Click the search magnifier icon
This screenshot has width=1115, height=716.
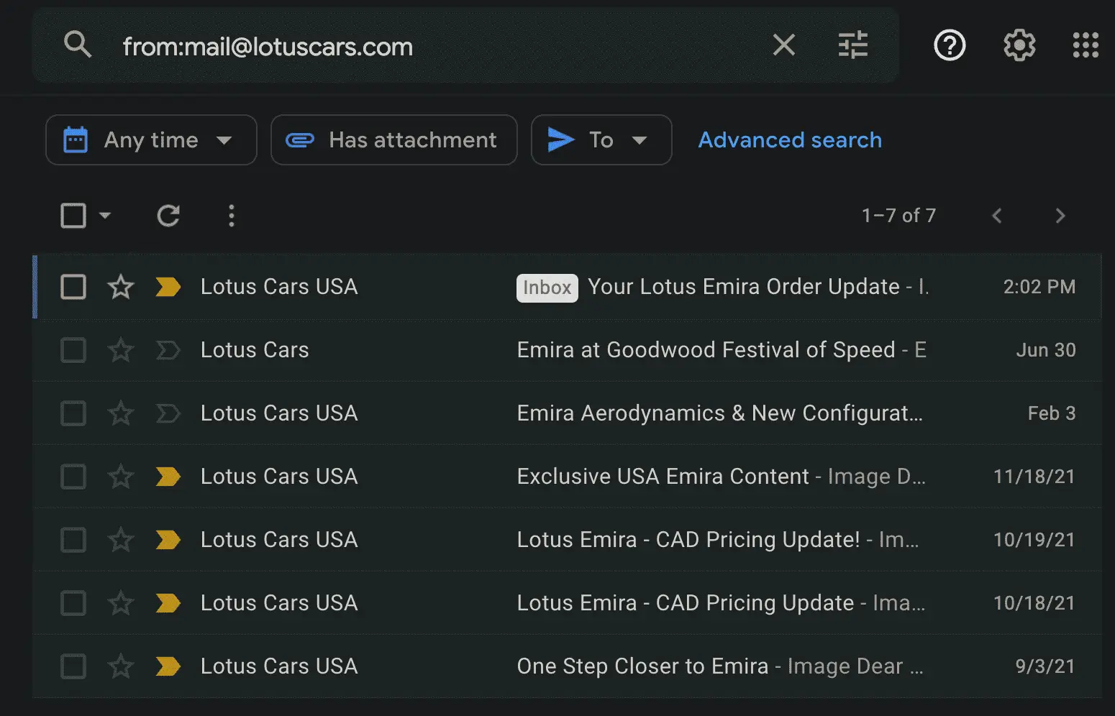(78, 45)
